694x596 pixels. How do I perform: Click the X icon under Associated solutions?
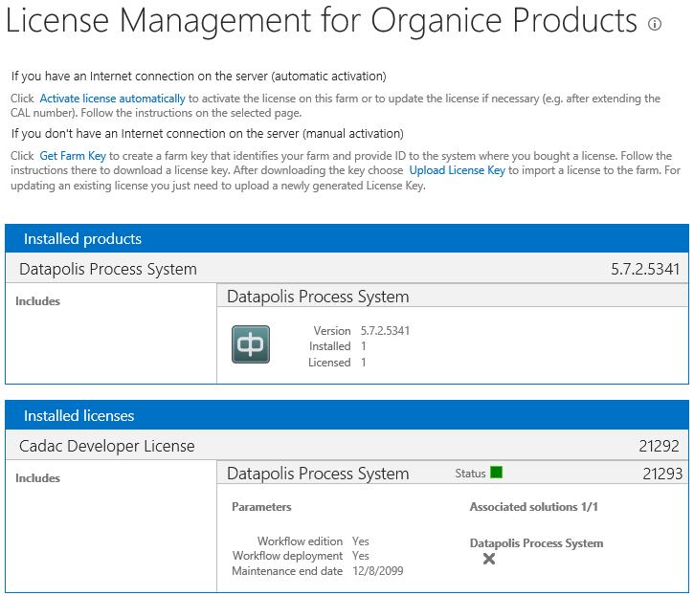tap(489, 559)
